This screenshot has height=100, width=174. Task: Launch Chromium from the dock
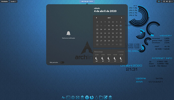point(87,97)
